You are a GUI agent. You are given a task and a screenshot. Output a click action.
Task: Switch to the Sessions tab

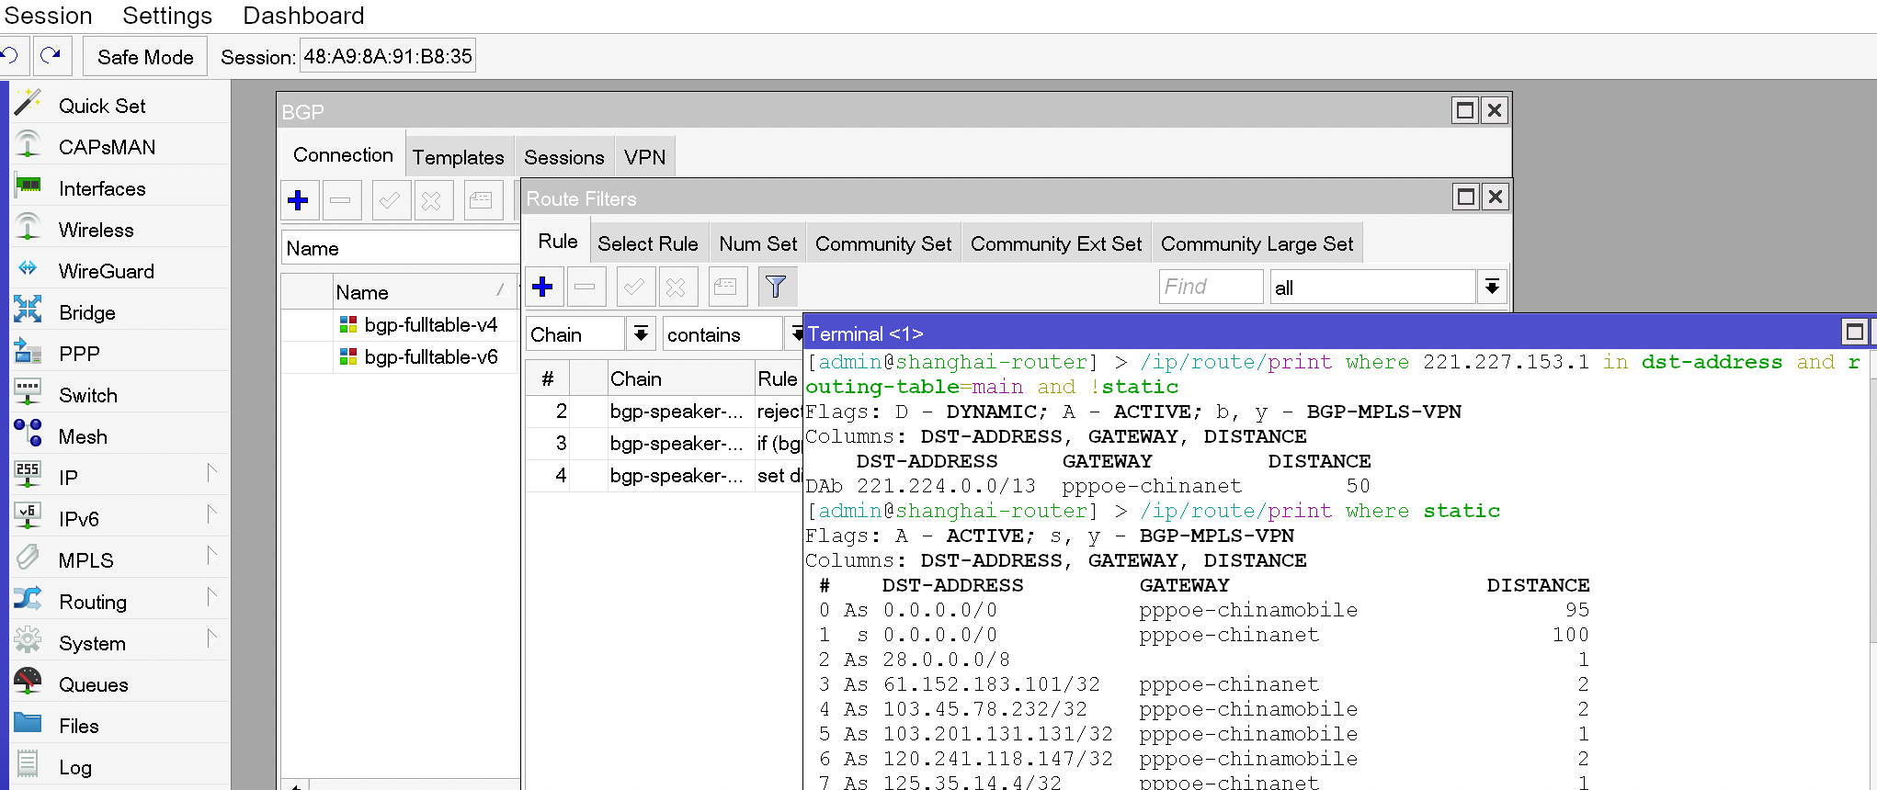click(563, 157)
